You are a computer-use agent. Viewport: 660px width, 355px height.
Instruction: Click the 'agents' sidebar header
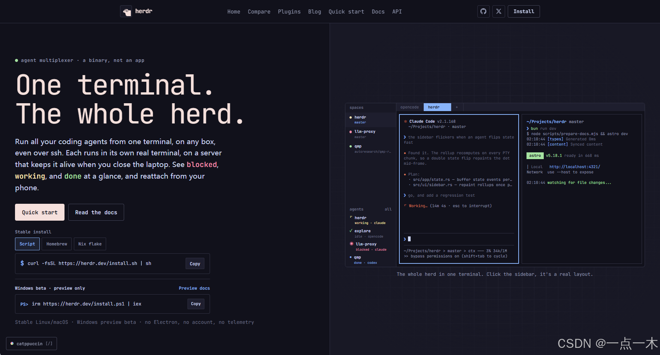pyautogui.click(x=356, y=209)
